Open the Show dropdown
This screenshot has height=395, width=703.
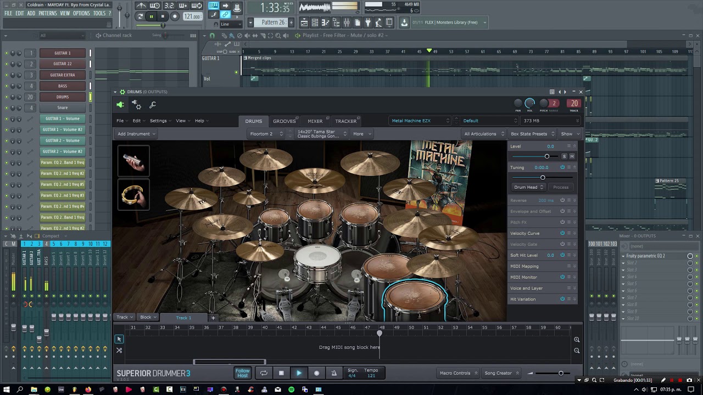[570, 134]
